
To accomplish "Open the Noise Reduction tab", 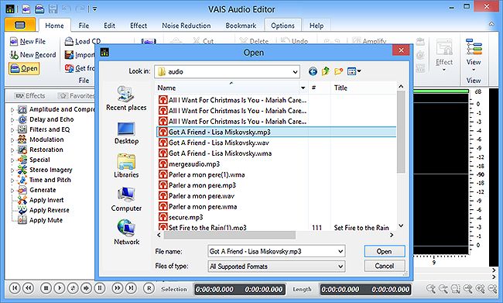I will [x=186, y=26].
